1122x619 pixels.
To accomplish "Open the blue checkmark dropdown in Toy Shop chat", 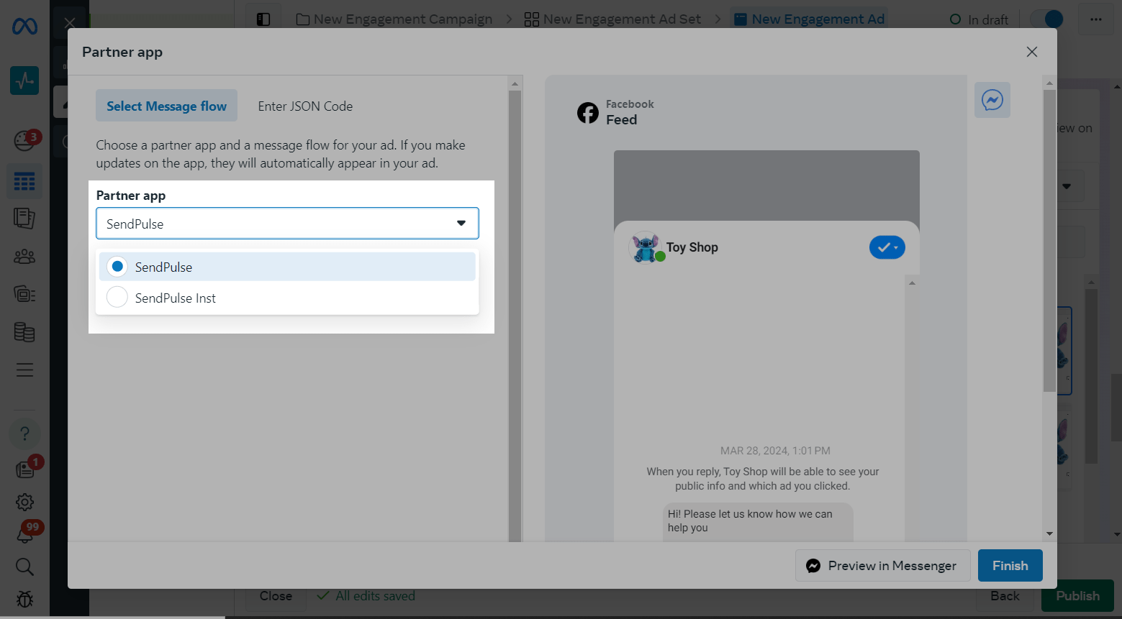I will point(887,247).
